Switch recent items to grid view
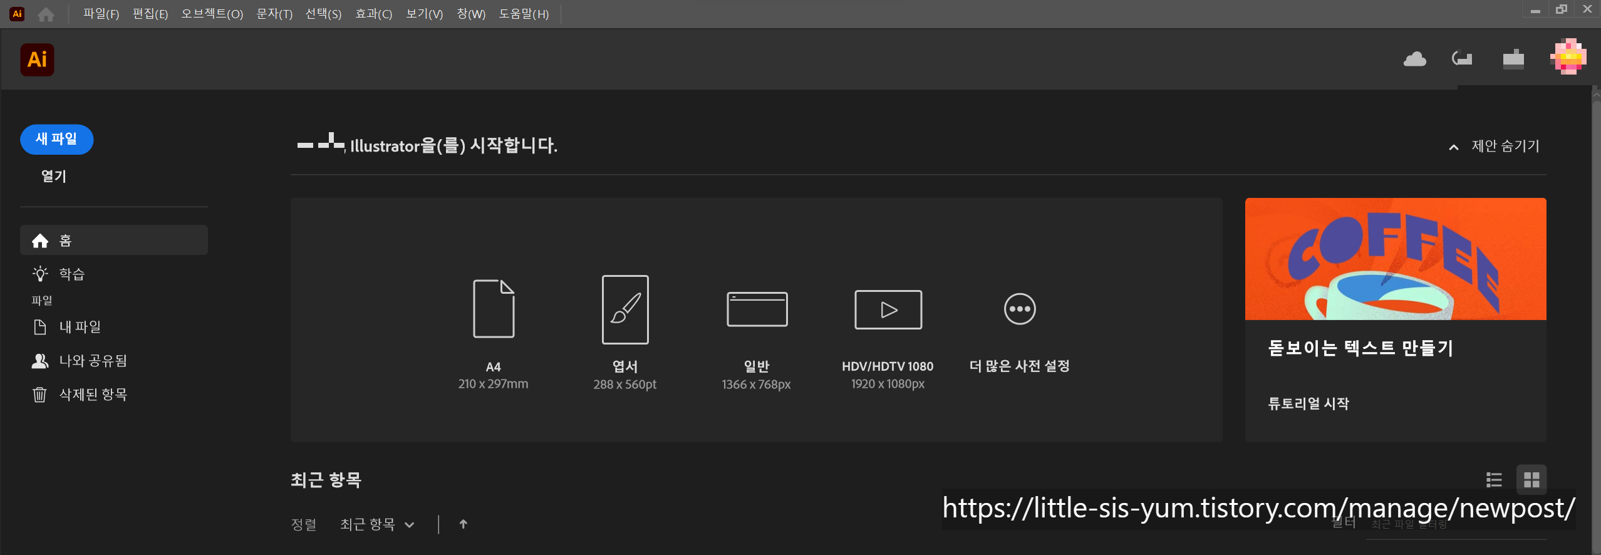The image size is (1601, 555). coord(1531,480)
